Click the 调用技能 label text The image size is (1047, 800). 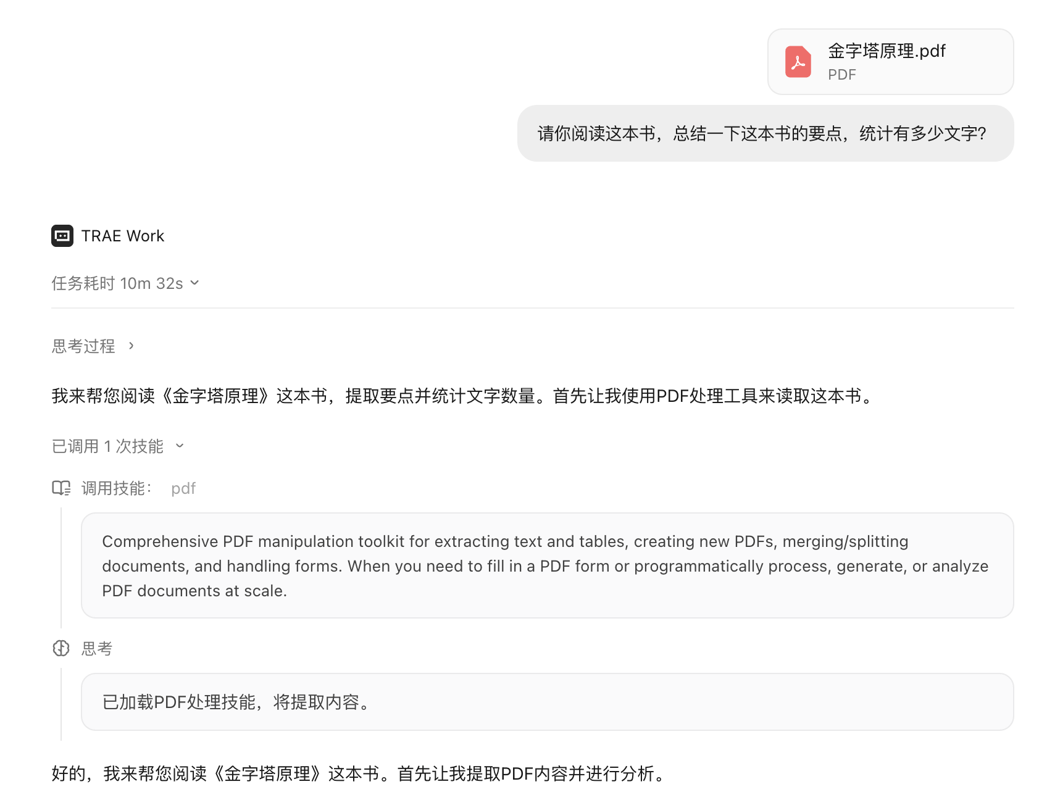(117, 488)
